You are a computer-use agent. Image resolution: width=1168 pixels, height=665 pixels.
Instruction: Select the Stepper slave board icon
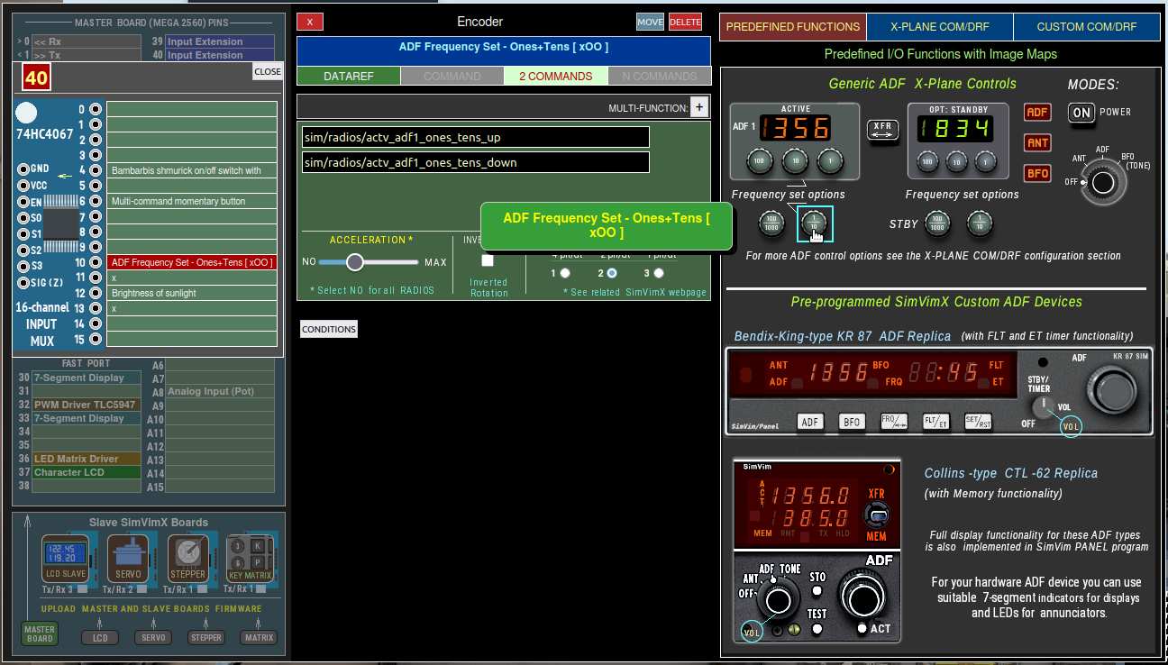click(188, 558)
